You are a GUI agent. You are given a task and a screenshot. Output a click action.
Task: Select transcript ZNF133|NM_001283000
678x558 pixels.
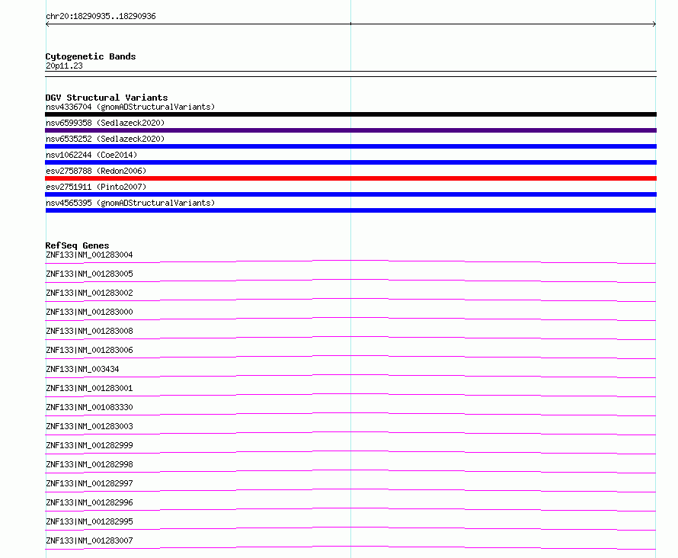pyautogui.click(x=89, y=312)
